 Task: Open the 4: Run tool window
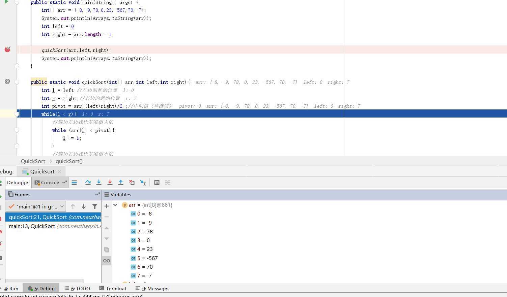(11, 289)
